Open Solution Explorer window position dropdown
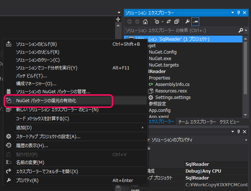The height and width of the screenshot is (191, 251). 233,13
